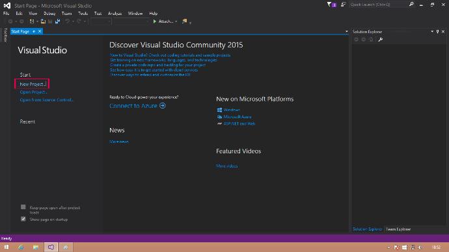Open Solution Explorer properties wrench icon

point(380,40)
